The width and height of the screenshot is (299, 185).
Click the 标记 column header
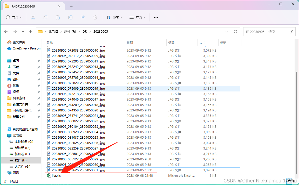(x=223, y=43)
